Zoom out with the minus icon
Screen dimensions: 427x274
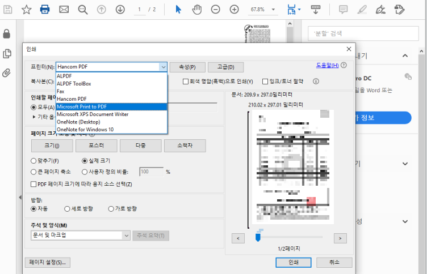(x=215, y=10)
